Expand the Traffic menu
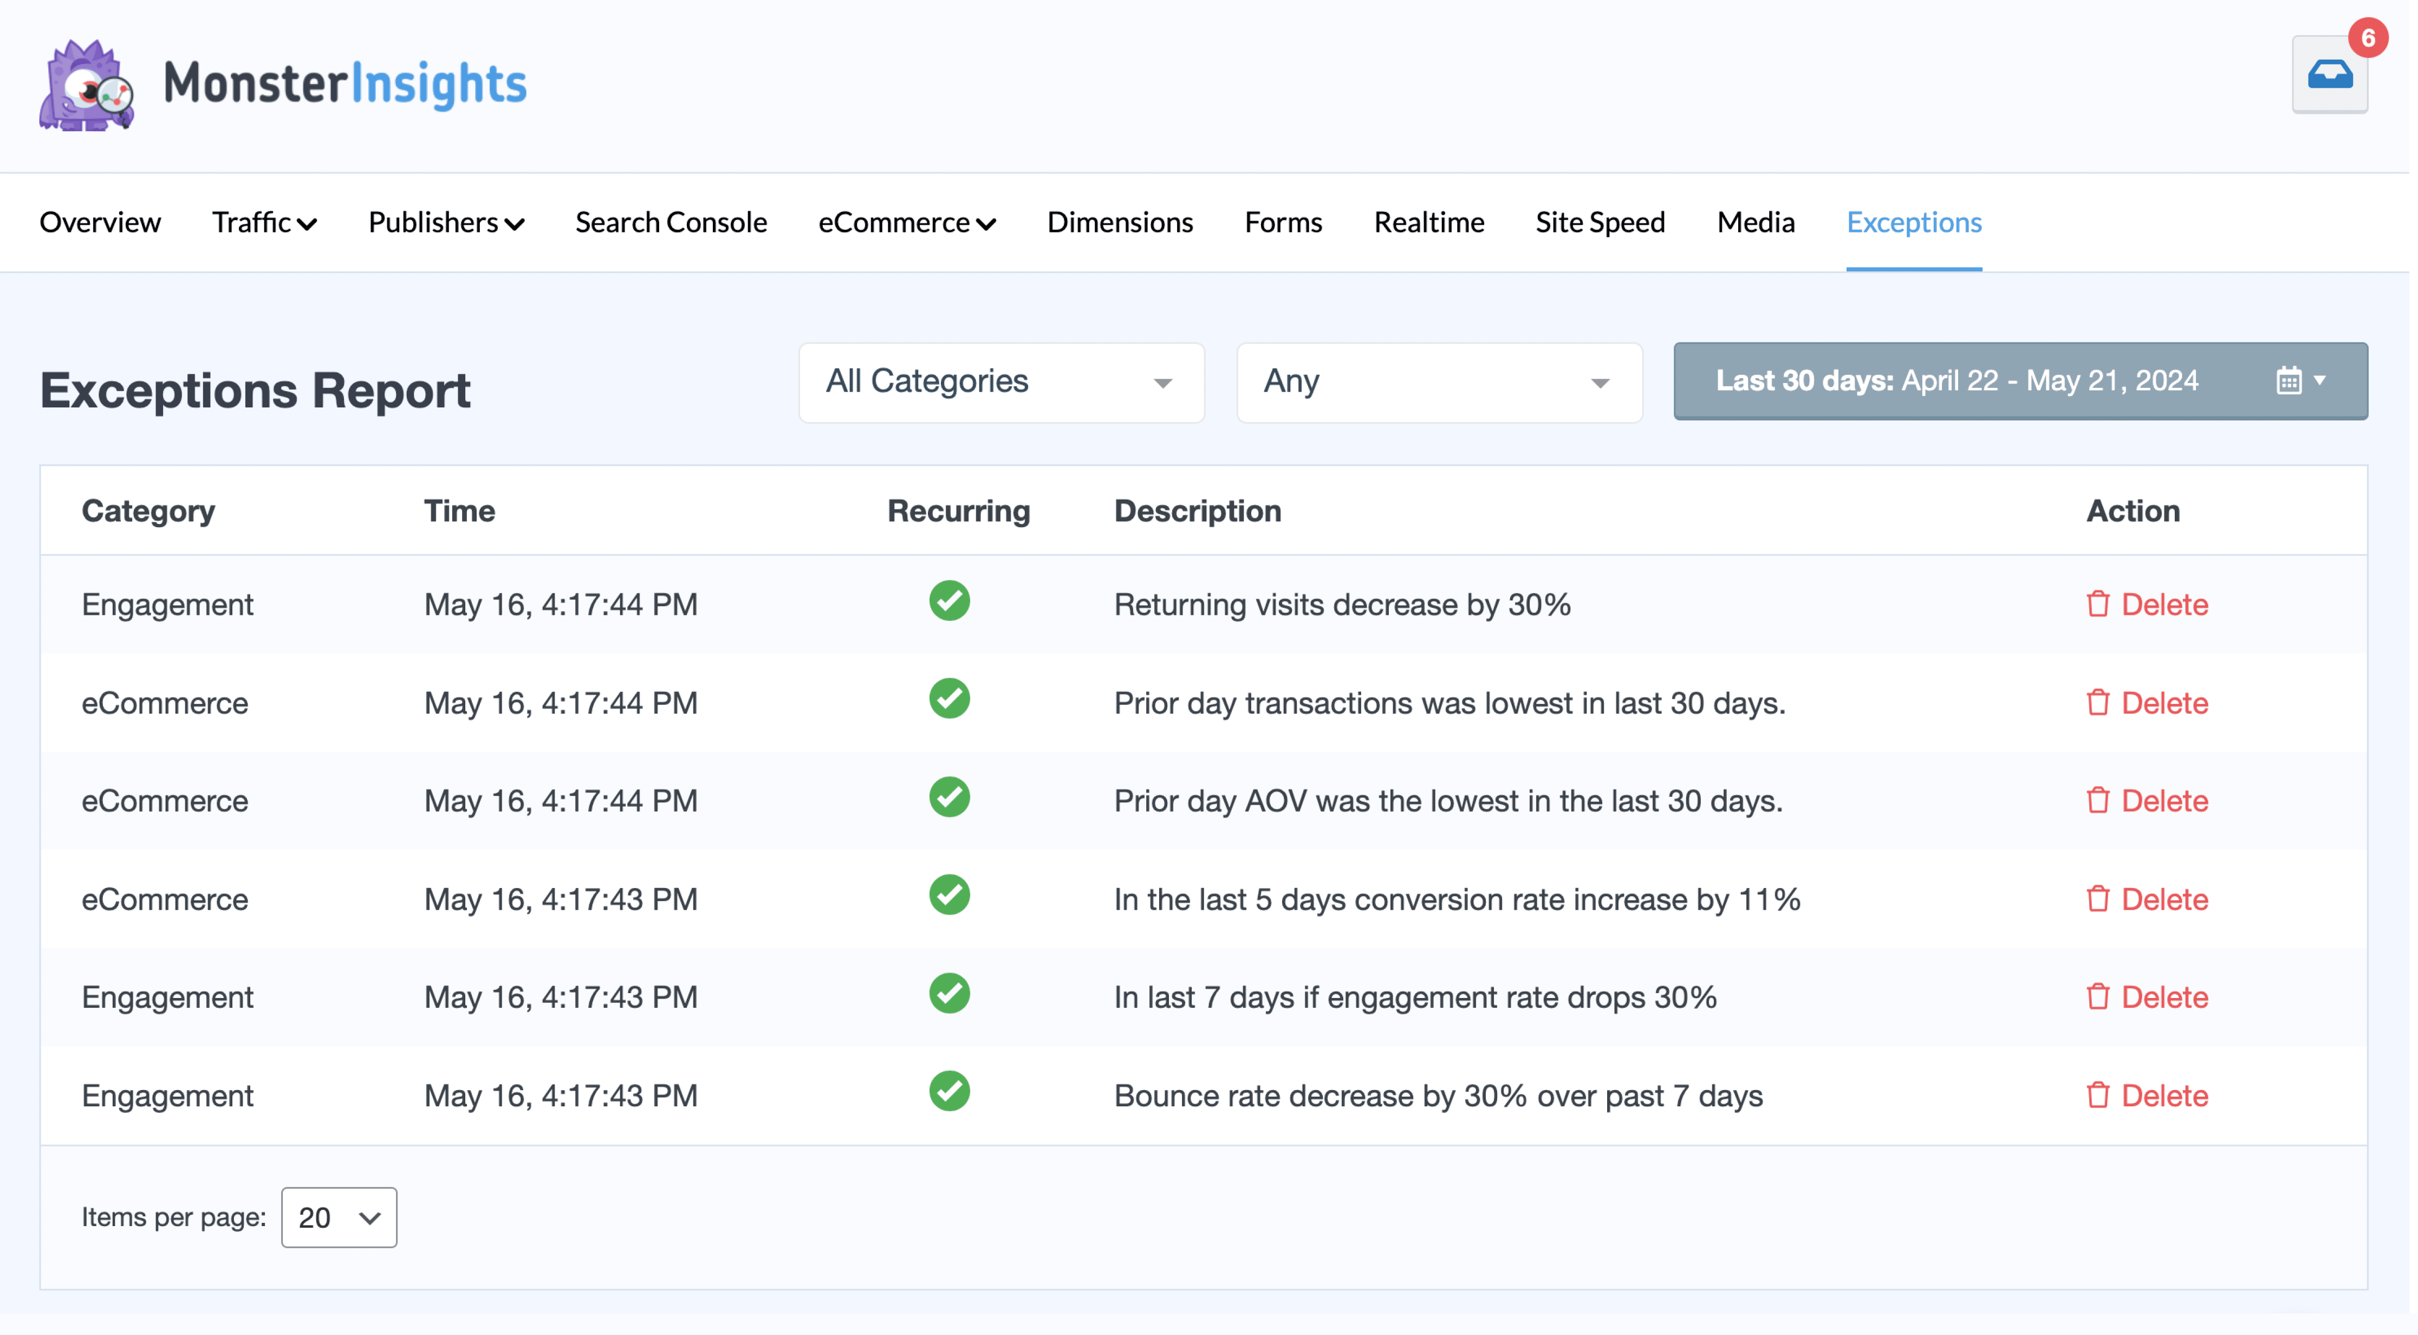 tap(264, 223)
